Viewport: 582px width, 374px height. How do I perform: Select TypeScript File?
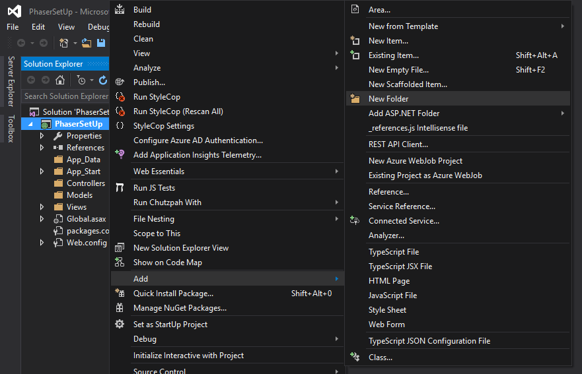458,252
